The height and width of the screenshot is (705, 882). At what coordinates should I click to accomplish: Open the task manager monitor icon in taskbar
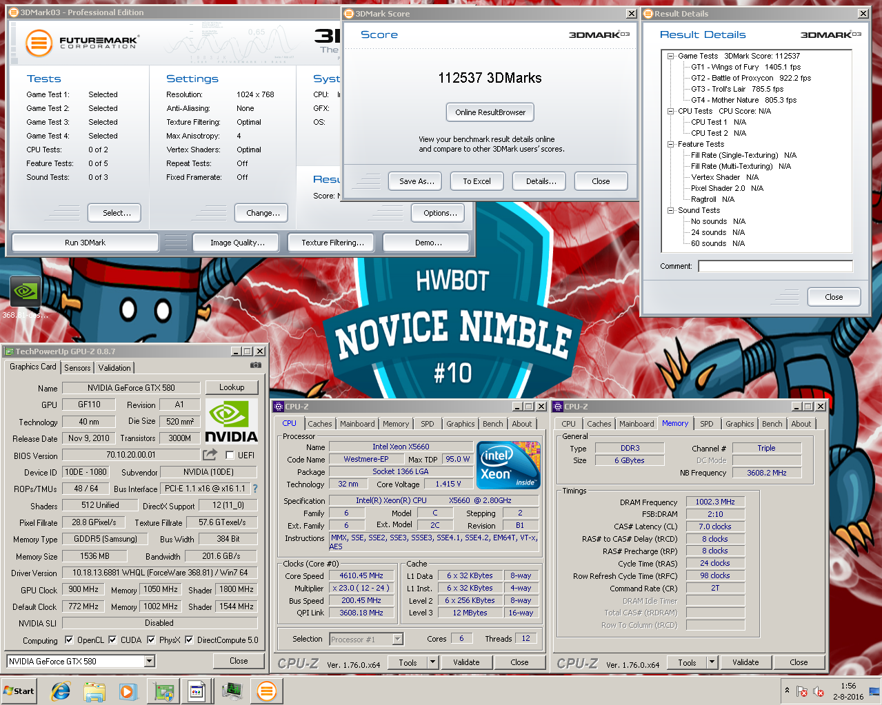[232, 691]
